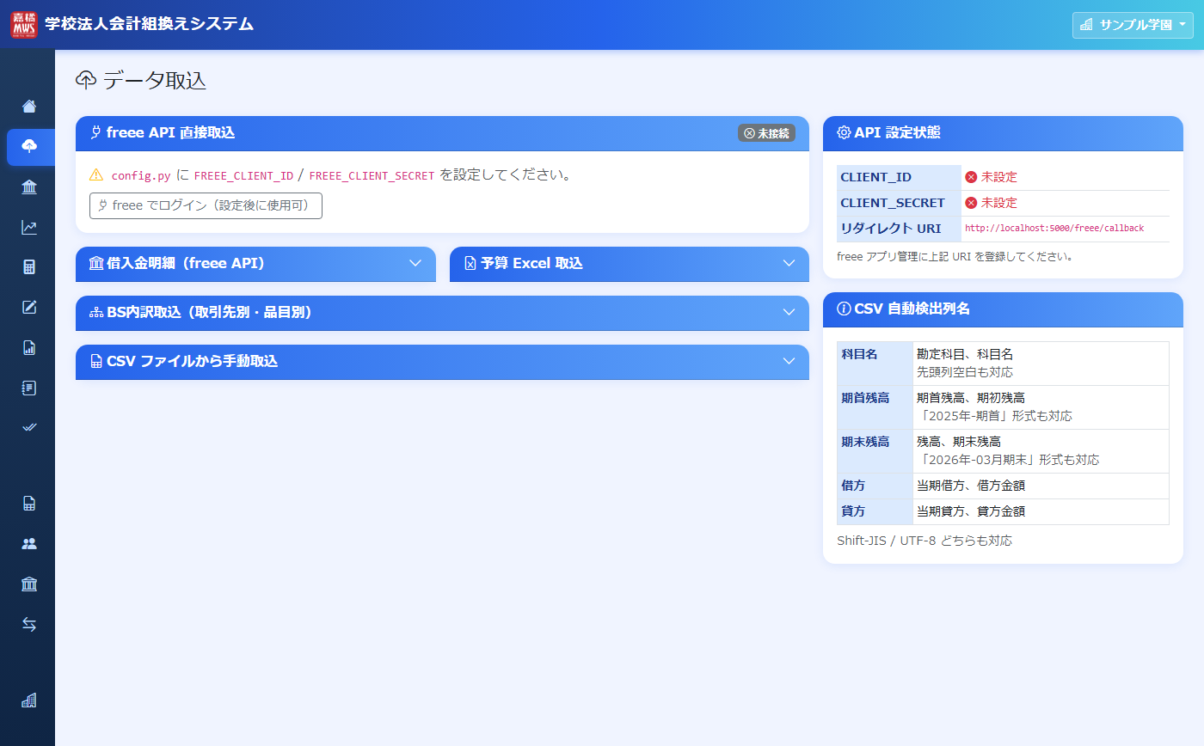This screenshot has height=746, width=1204.
Task: Click the yellow warning triangle icon
Action: pyautogui.click(x=96, y=175)
